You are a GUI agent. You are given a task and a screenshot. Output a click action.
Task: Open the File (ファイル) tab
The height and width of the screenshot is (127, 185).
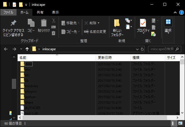8,12
